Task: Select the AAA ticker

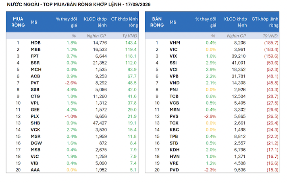Action: [x=35, y=170]
